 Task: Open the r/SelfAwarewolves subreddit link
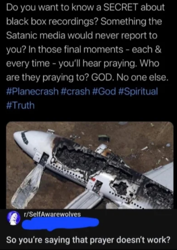pos(52,214)
